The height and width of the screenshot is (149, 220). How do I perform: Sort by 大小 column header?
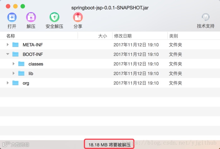point(102,36)
